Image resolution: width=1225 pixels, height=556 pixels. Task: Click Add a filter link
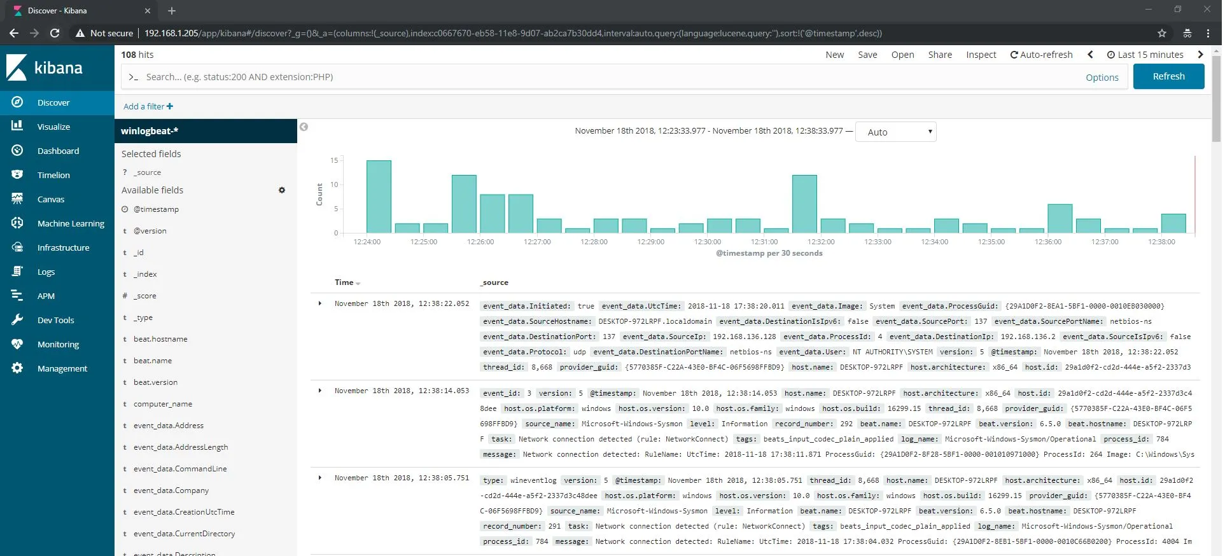tap(148, 106)
